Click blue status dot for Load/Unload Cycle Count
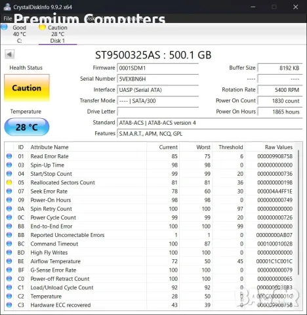The height and width of the screenshot is (315, 307). [9, 287]
